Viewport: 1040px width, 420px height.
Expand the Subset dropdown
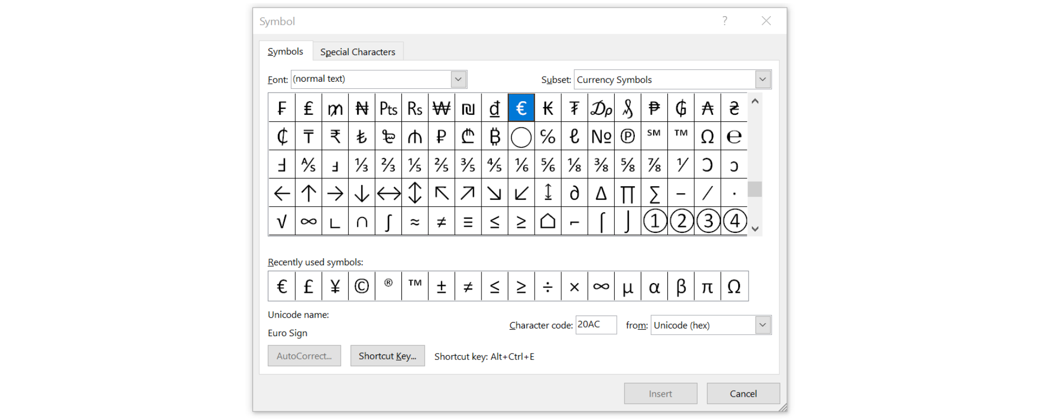(763, 80)
